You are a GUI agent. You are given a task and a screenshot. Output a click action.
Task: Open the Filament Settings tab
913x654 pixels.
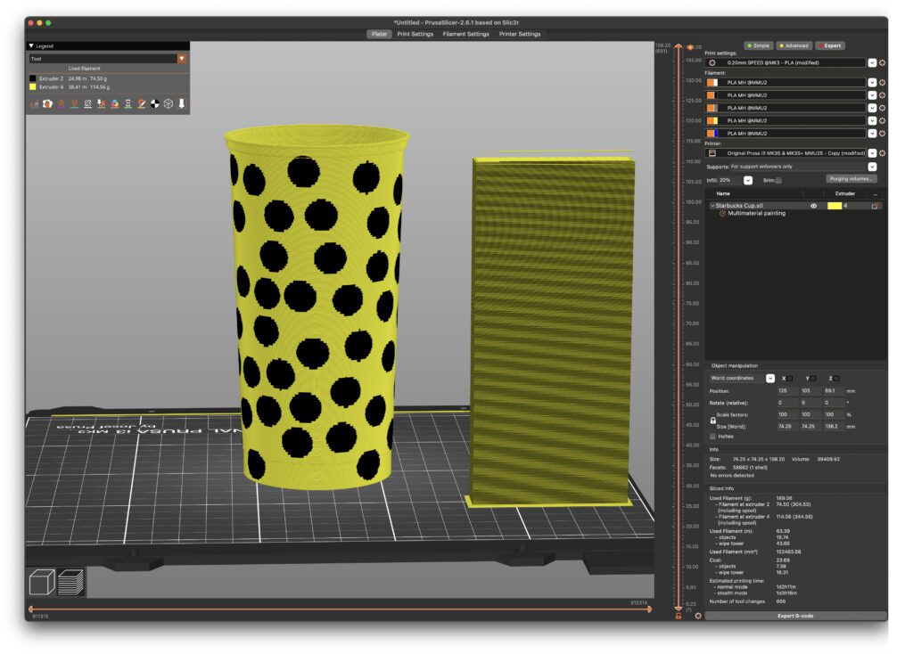pyautogui.click(x=465, y=34)
